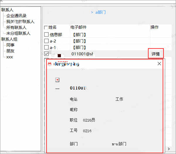Click the 电话 label in popup
This screenshot has width=176, height=154.
(74, 99)
